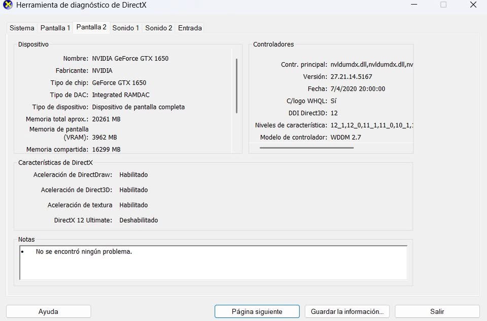Select text Dispositivo de pantalla completa
Viewport: 487px width, 321px height.
(138, 107)
